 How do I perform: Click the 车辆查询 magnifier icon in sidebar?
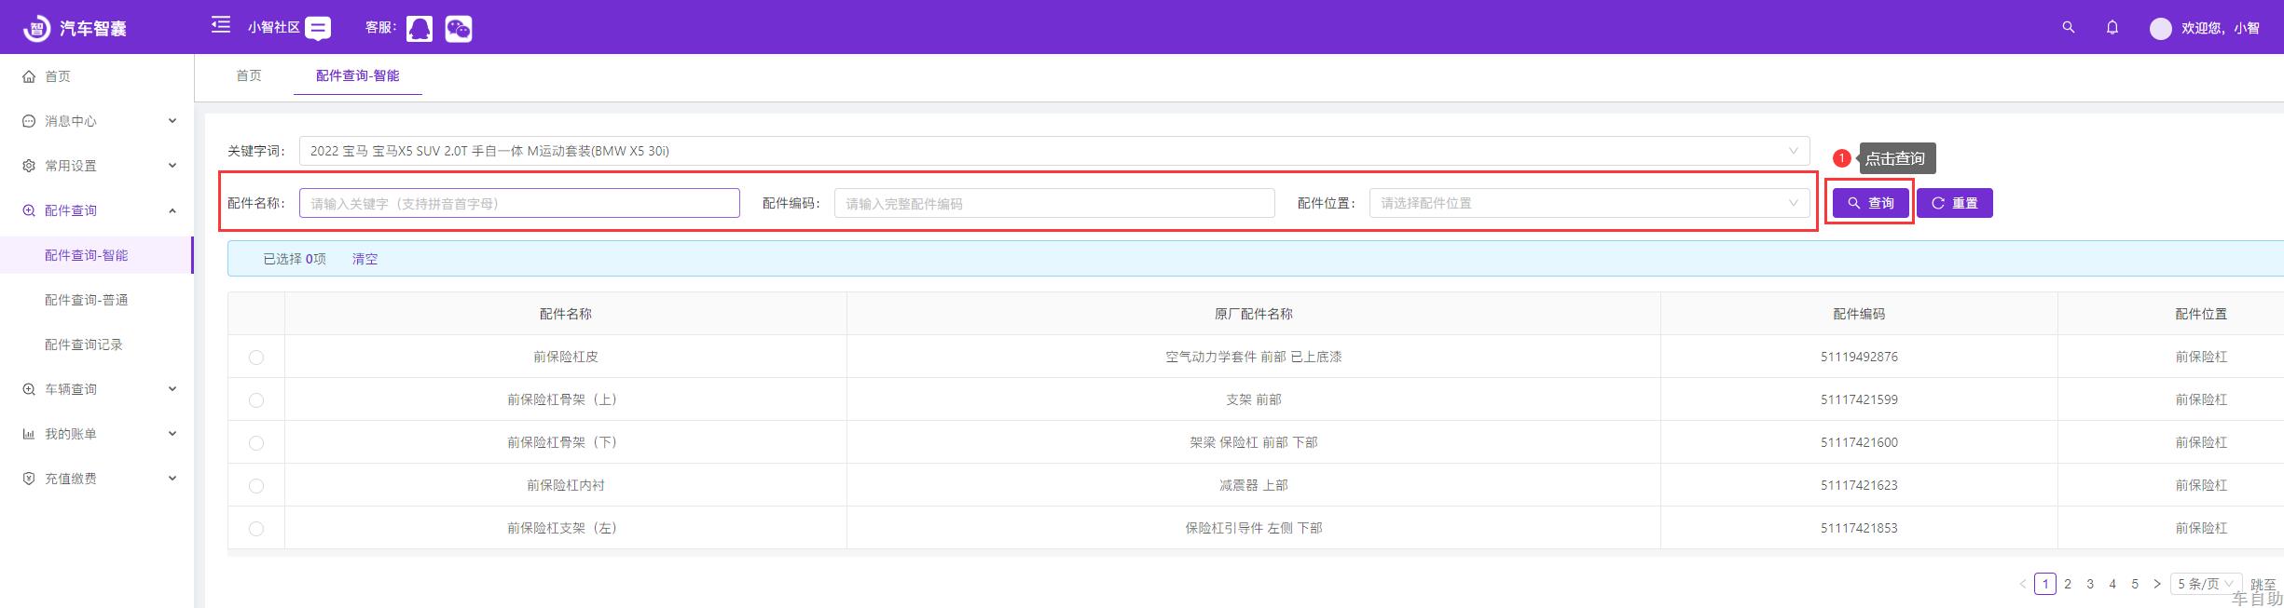click(29, 389)
